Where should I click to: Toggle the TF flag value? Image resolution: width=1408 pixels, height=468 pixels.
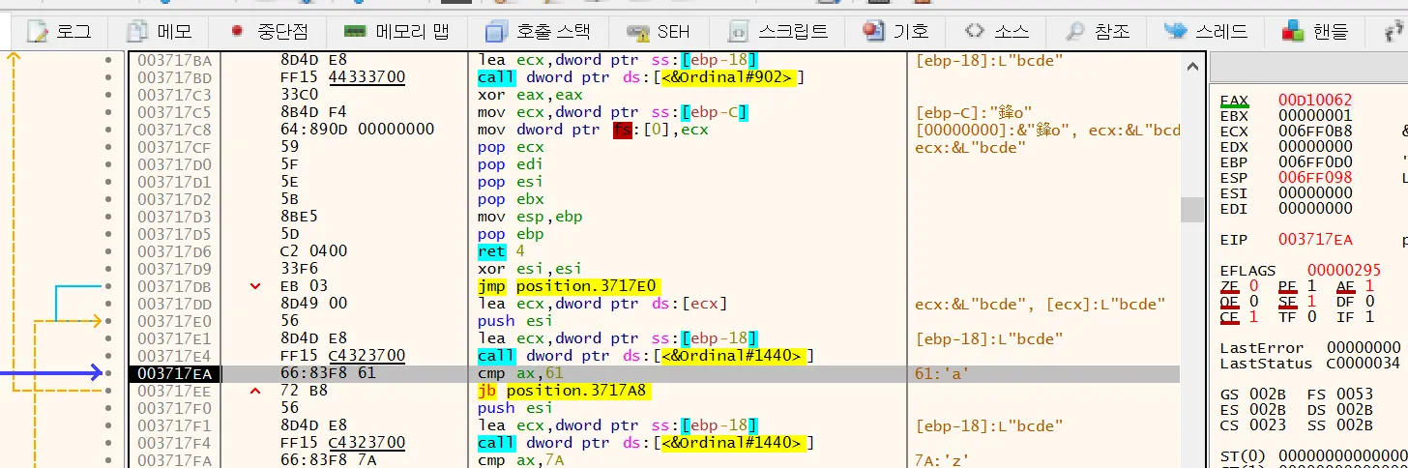coord(1309,317)
